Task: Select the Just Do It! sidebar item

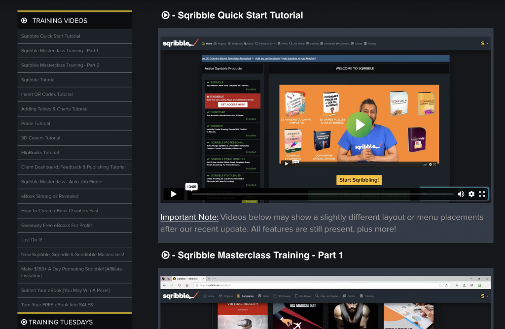Action: pyautogui.click(x=74, y=240)
